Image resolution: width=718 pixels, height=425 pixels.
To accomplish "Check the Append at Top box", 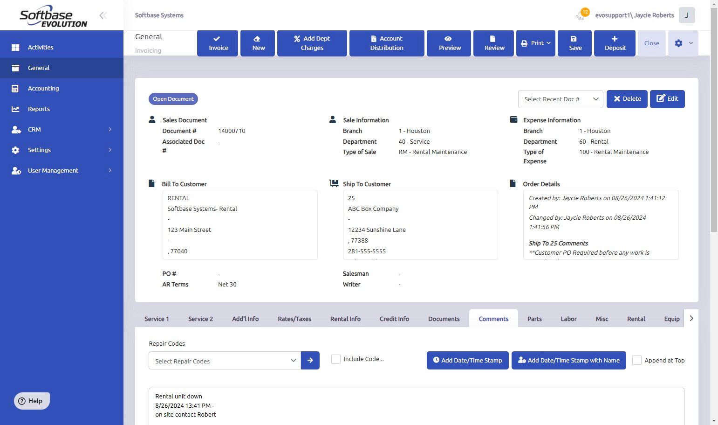I will (x=636, y=360).
